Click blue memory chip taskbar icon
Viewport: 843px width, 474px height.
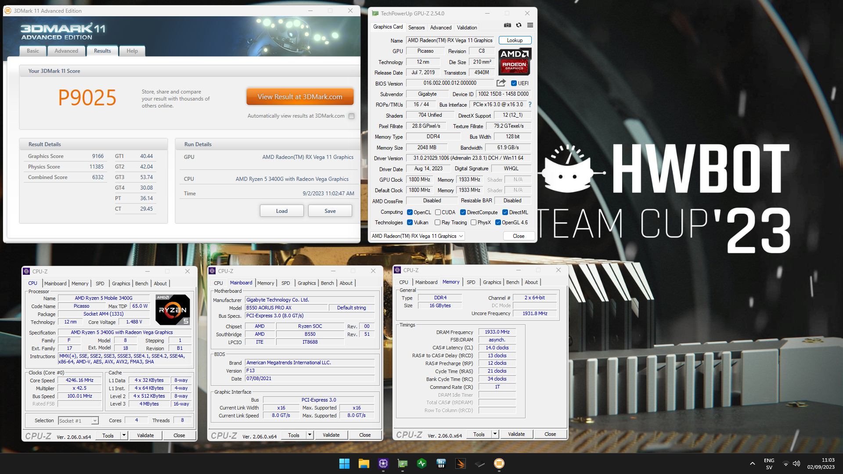pos(441,463)
